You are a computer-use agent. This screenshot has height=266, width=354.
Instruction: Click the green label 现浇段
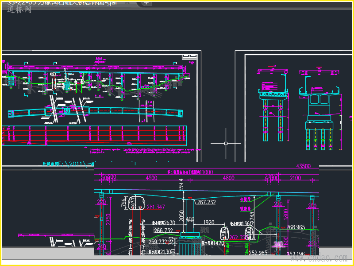[246, 208]
